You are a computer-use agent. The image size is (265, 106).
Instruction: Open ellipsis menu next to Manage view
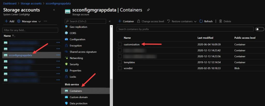pyautogui.click(x=45, y=21)
